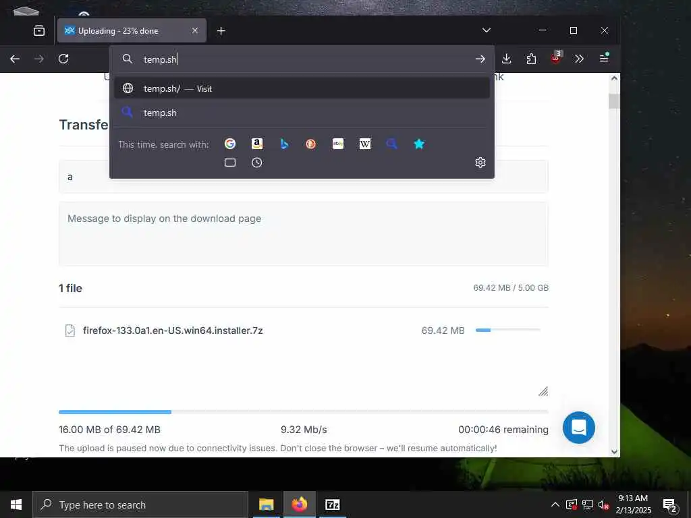This screenshot has height=518, width=691.
Task: Search with Bing this time
Action: pos(284,144)
